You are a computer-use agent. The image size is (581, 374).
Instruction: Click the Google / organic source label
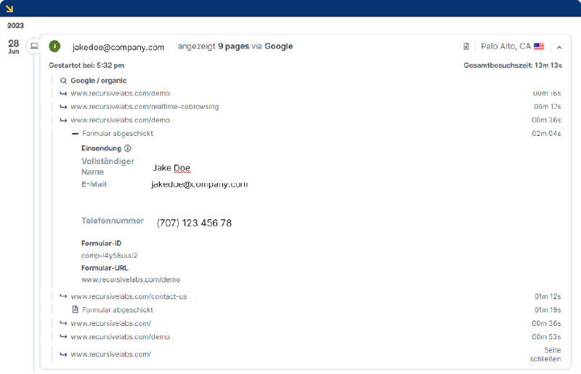pos(99,81)
